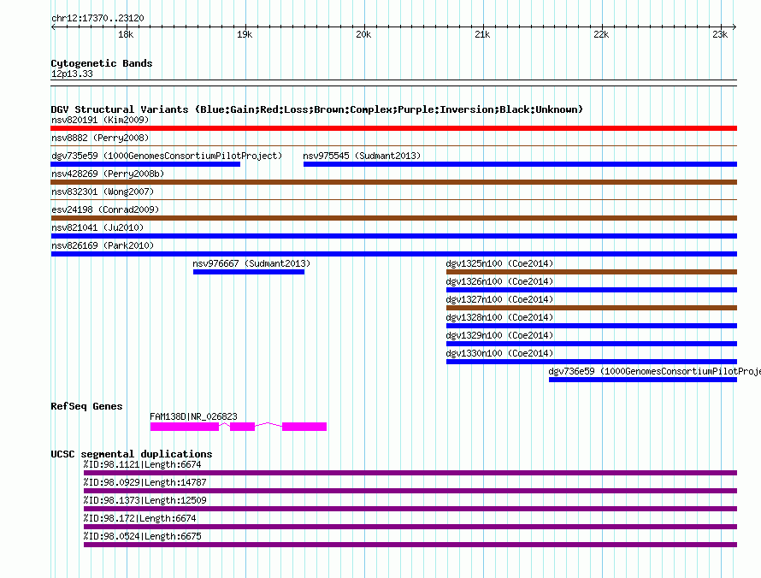Click the Cytogenetic Bands track title
This screenshot has height=578, width=761.
point(102,63)
